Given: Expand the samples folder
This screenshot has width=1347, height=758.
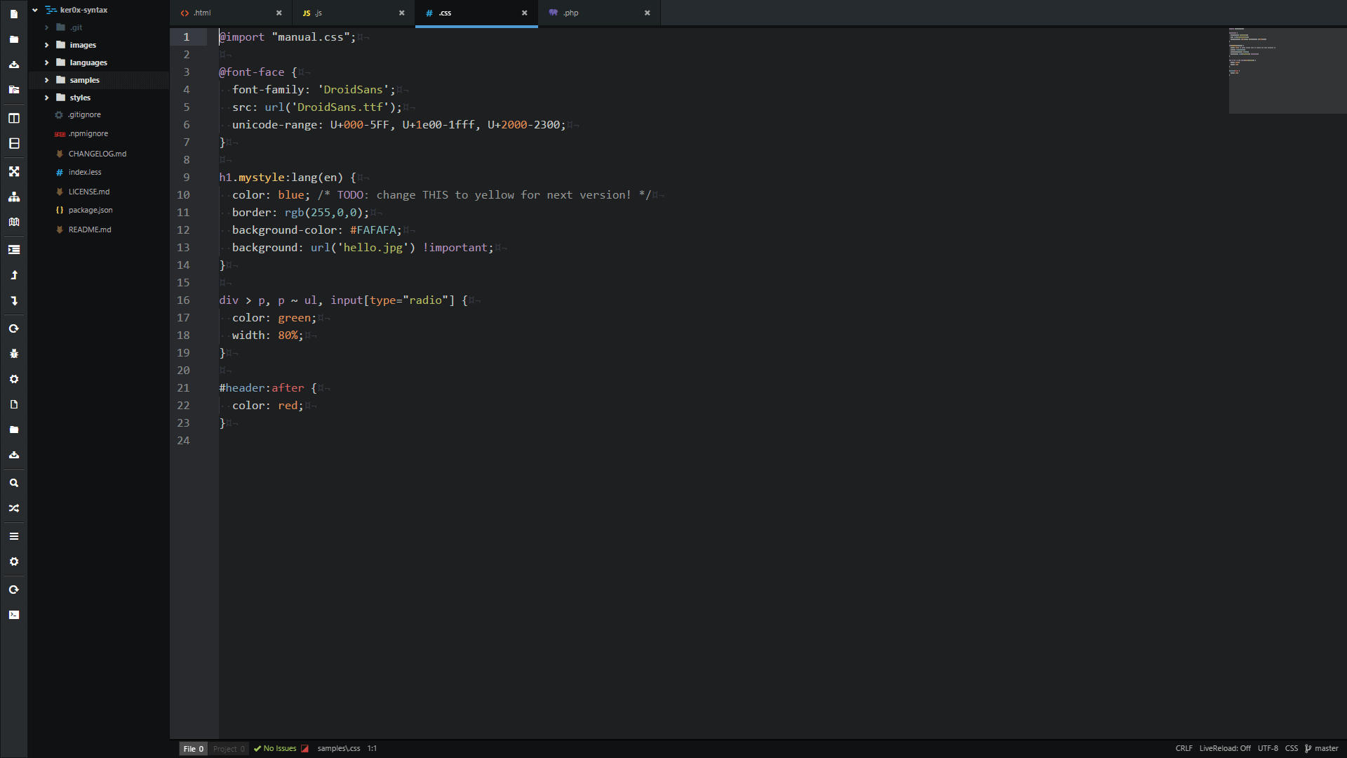Looking at the screenshot, I should coord(47,80).
